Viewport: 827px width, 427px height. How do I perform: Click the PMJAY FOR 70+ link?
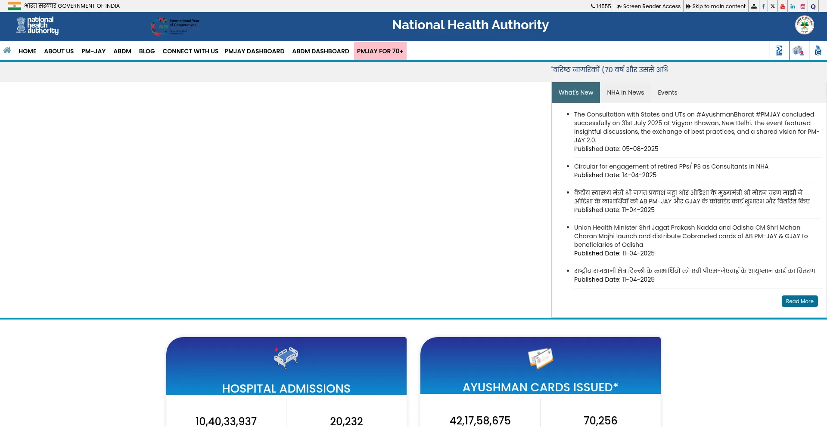click(x=380, y=51)
